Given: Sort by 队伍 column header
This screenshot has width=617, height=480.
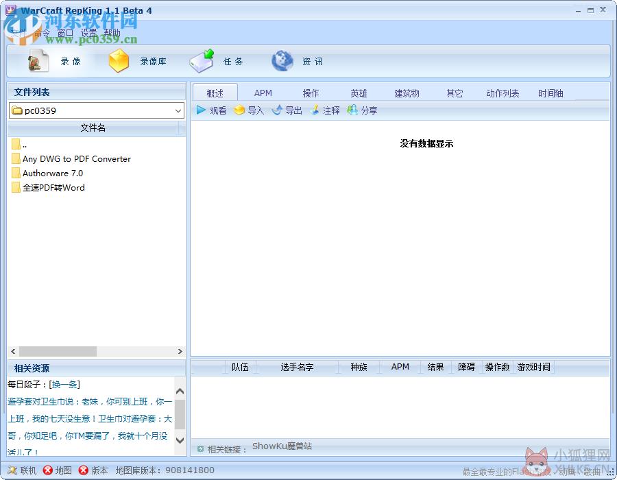Looking at the screenshot, I should click(240, 367).
